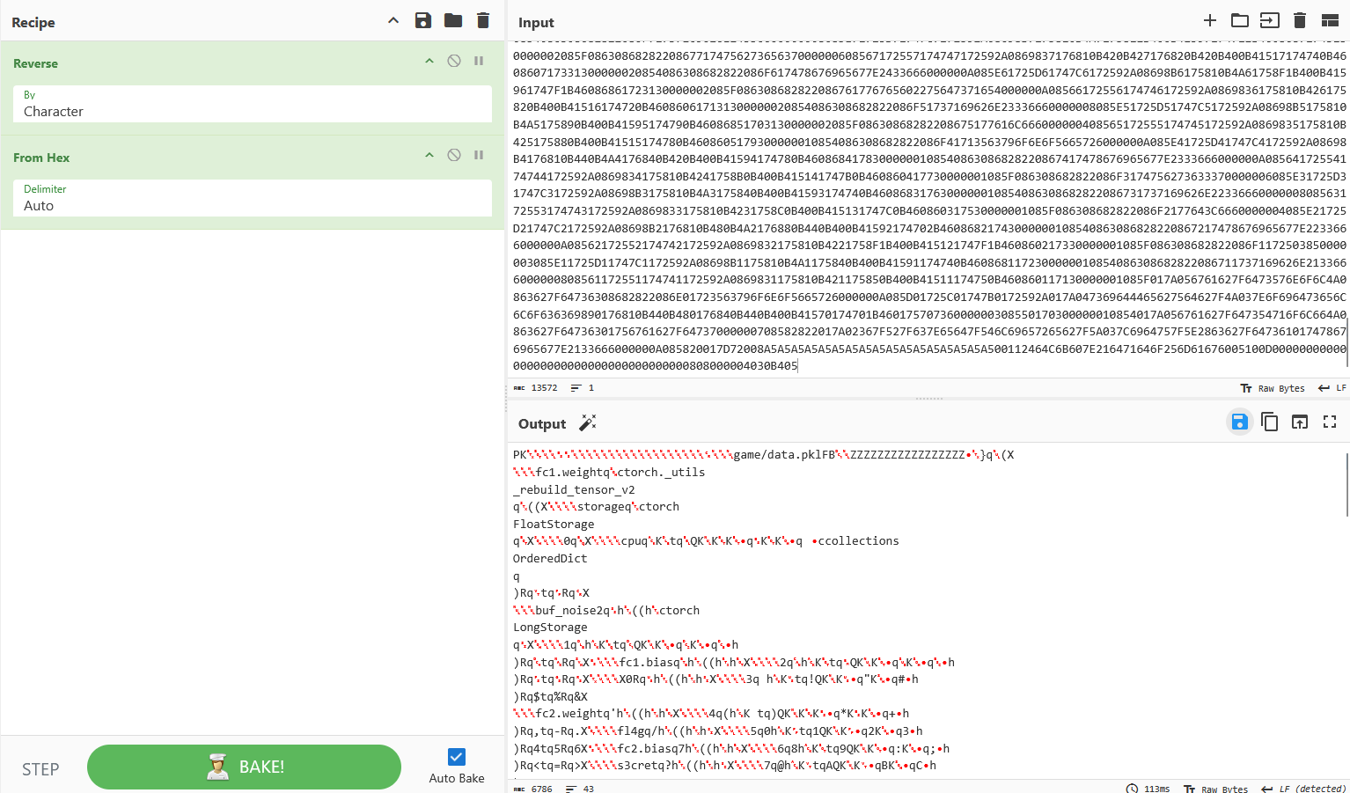
Task: Maximise the output pane
Action: (1330, 422)
